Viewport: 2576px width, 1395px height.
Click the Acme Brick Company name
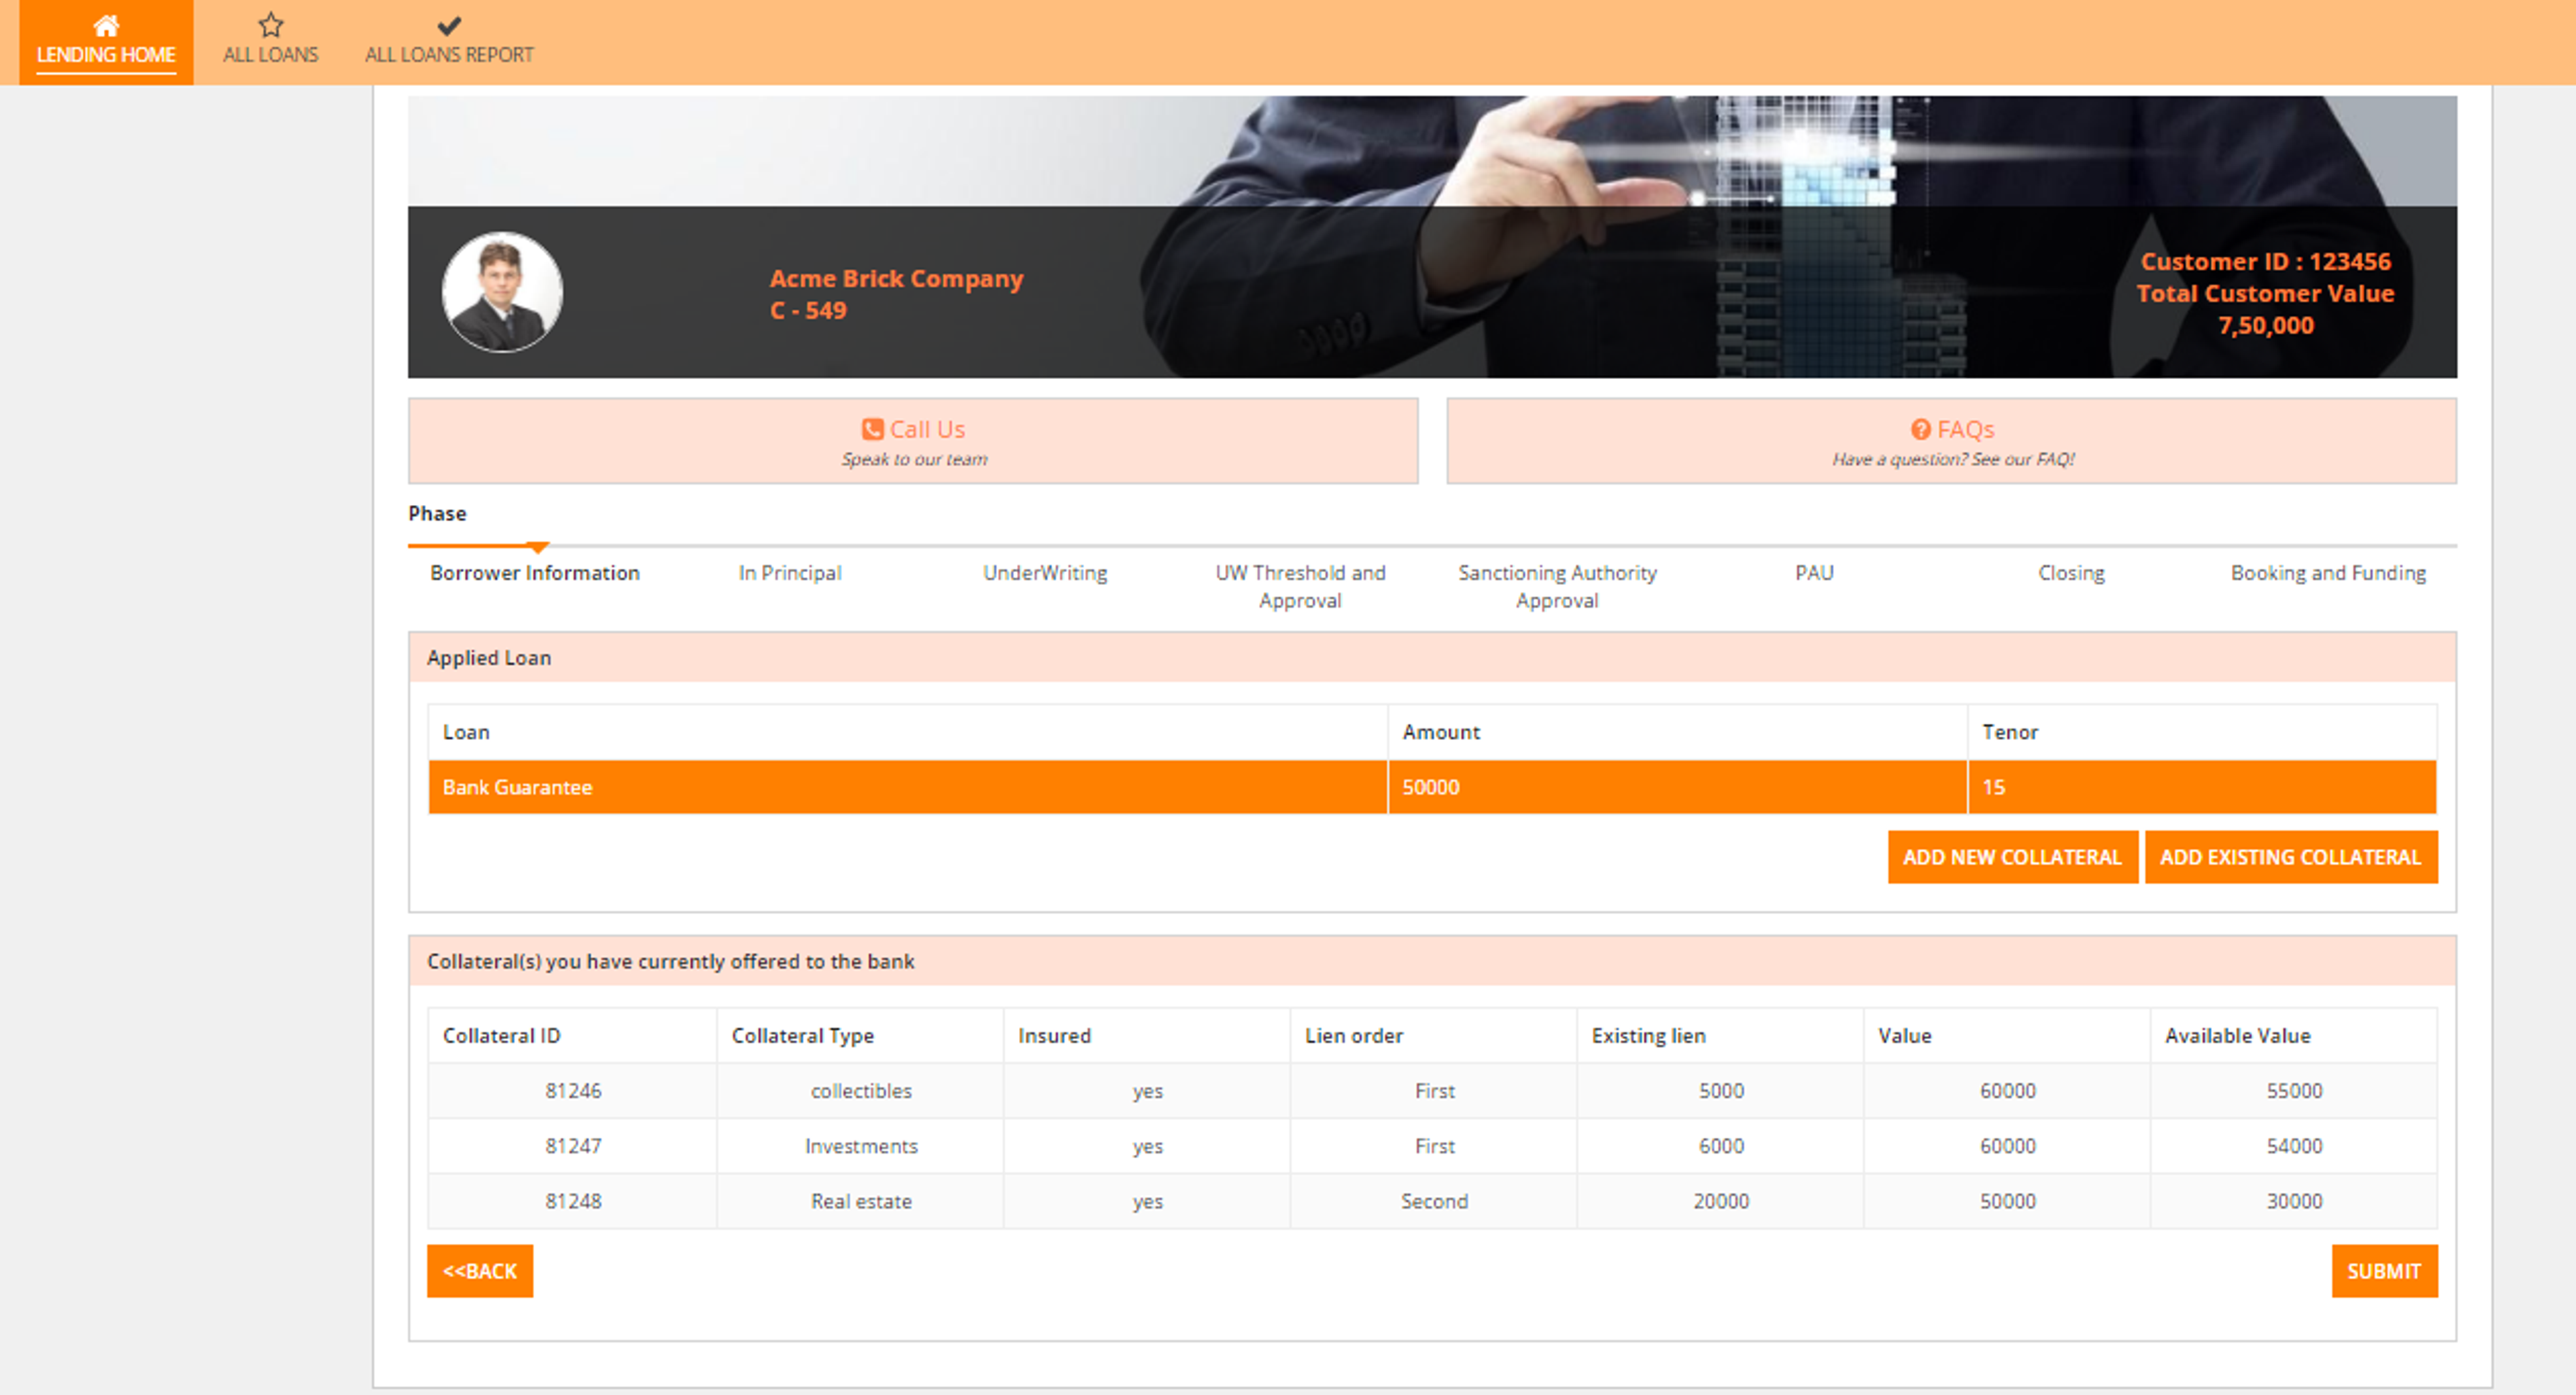pos(896,278)
